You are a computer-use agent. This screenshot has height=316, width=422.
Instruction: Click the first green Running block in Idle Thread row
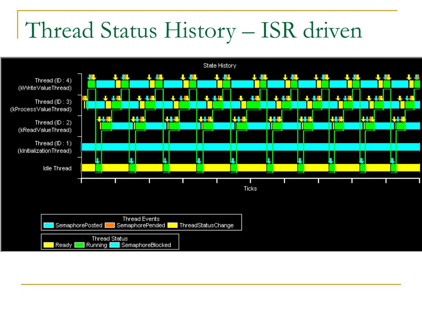pyautogui.click(x=99, y=168)
